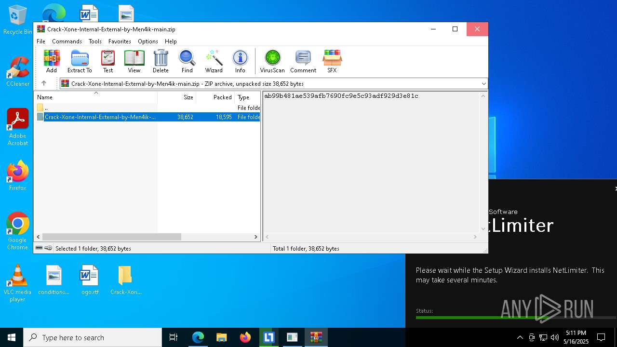This screenshot has height=347, width=617.
Task: Open the notification center icon
Action: click(x=601, y=337)
